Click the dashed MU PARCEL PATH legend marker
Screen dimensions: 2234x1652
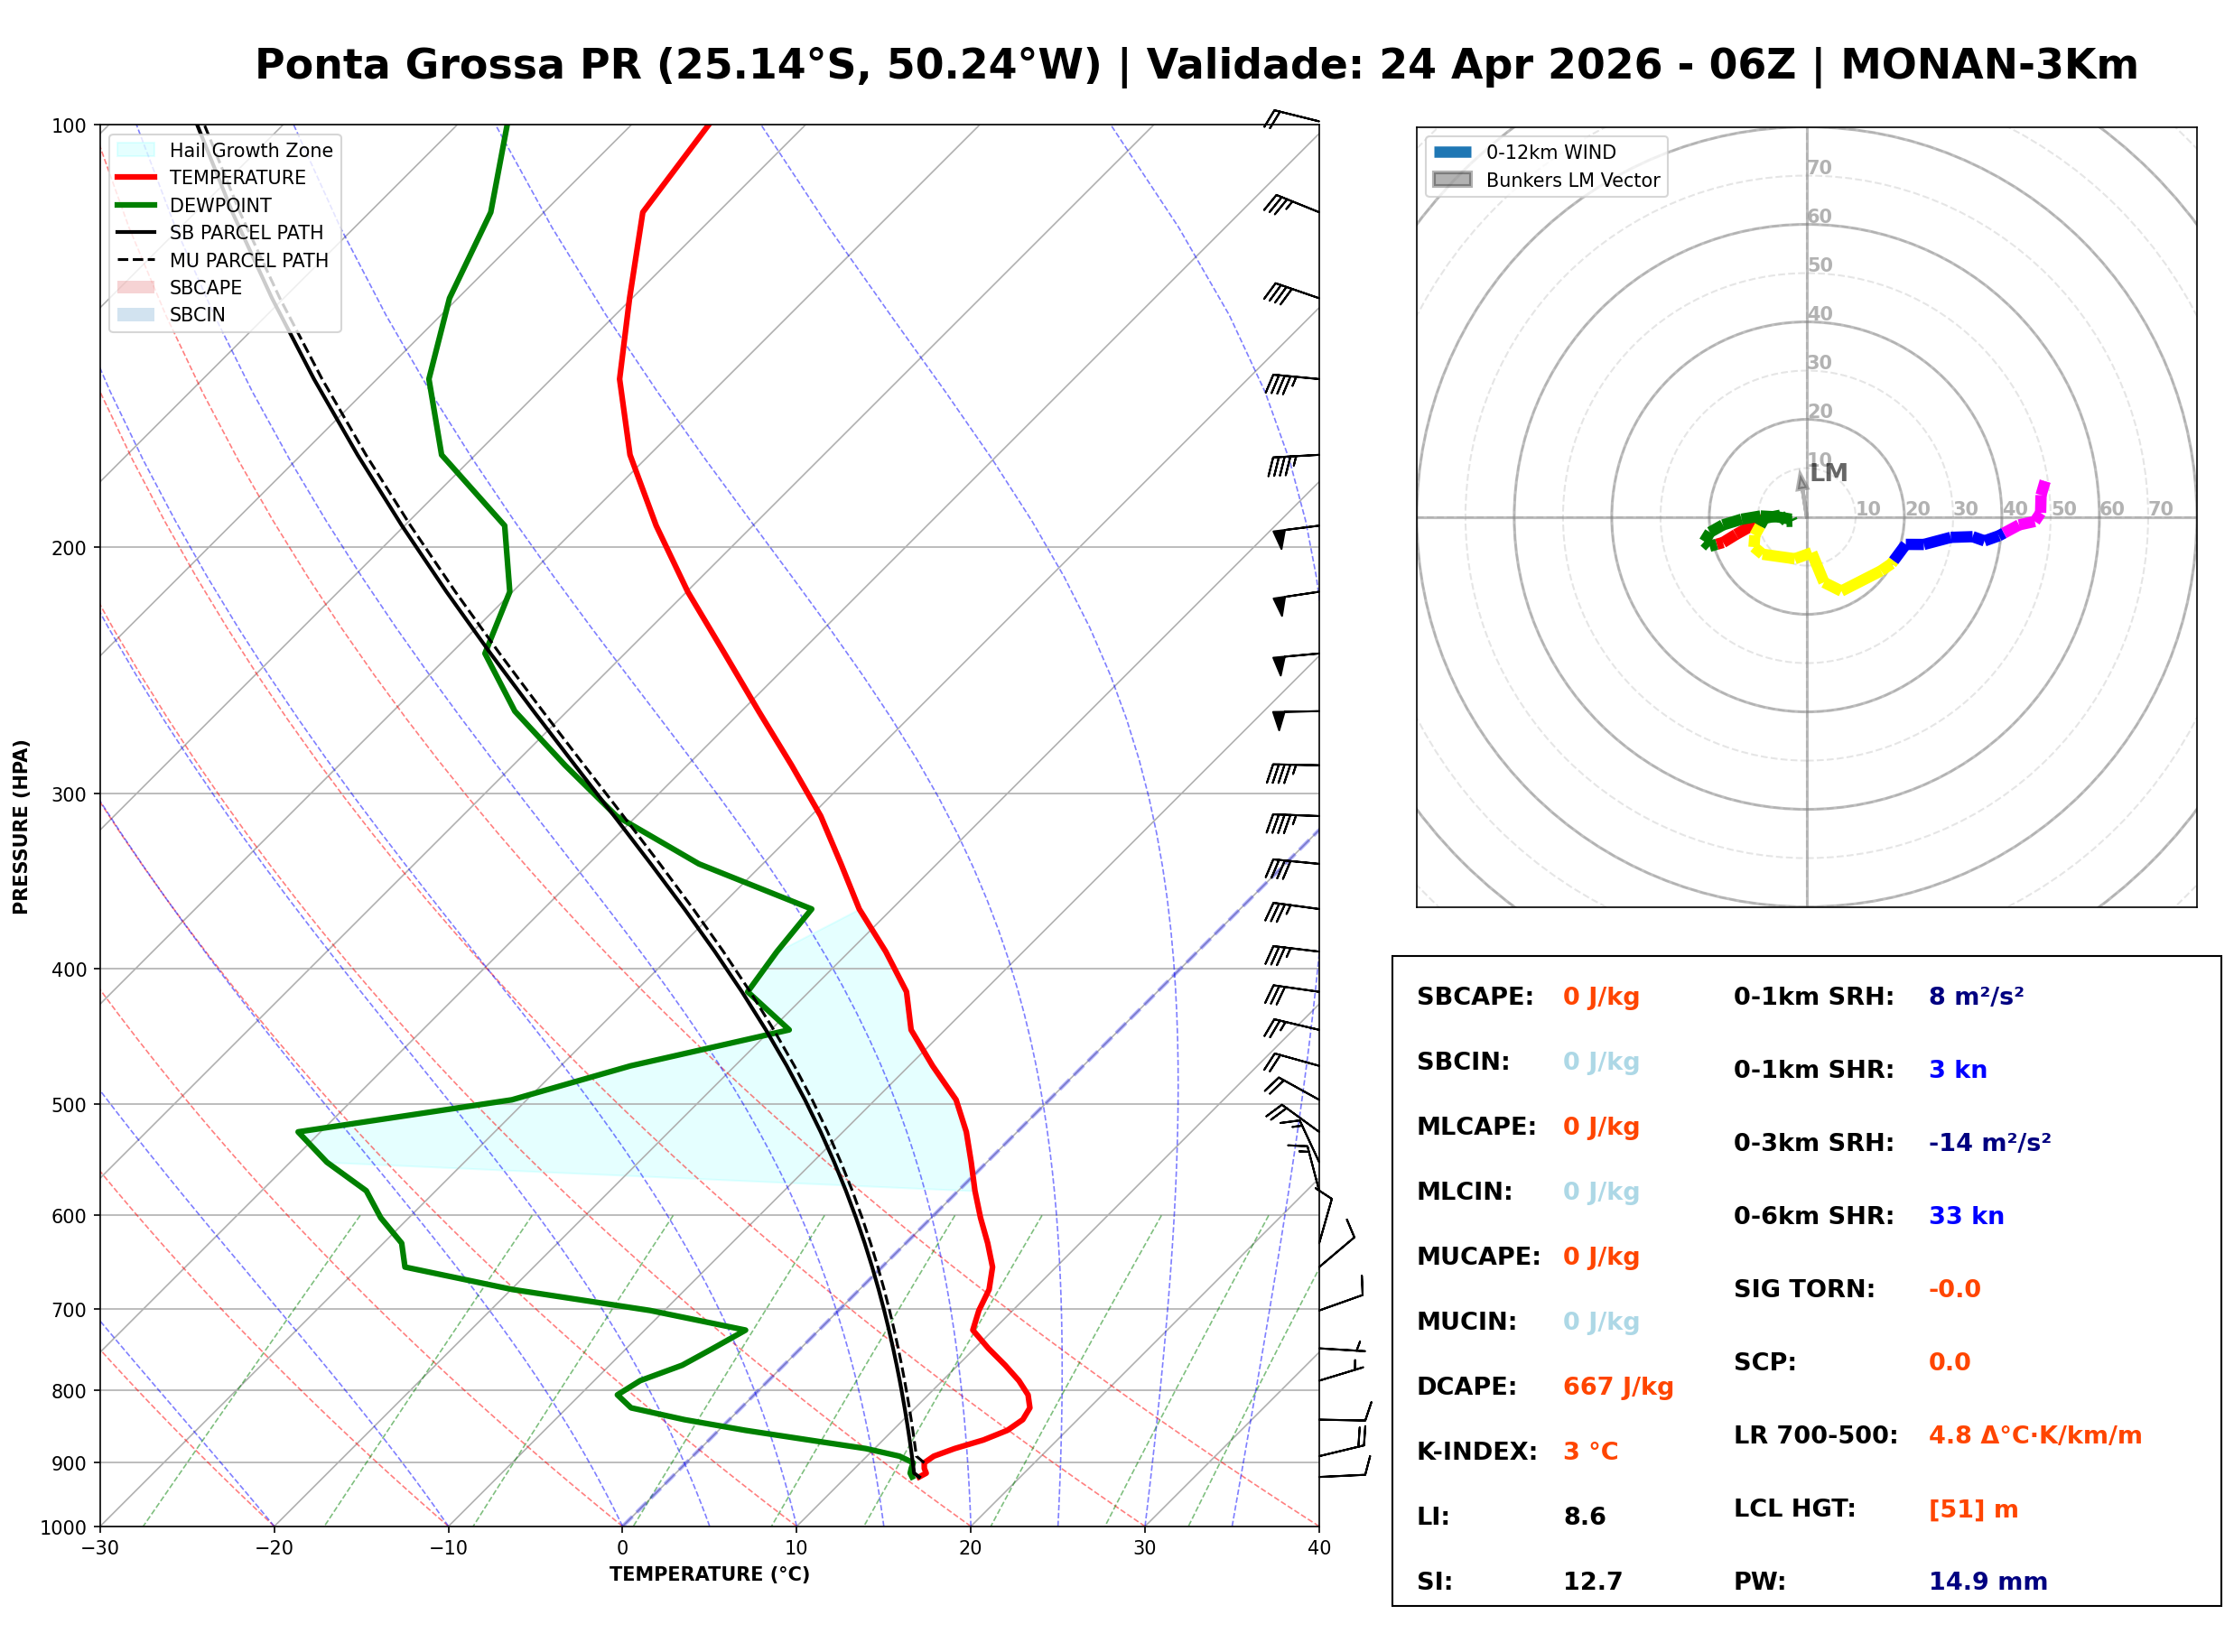136,260
